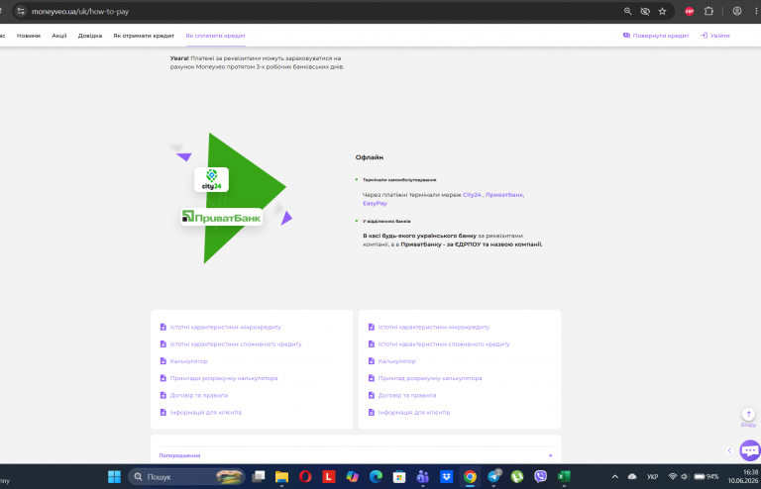Image resolution: width=761 pixels, height=489 pixels.
Task: Open the red L app in taskbar
Action: point(329,477)
